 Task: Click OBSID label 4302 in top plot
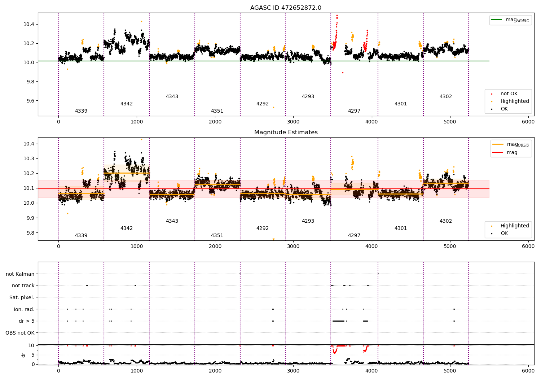(446, 97)
